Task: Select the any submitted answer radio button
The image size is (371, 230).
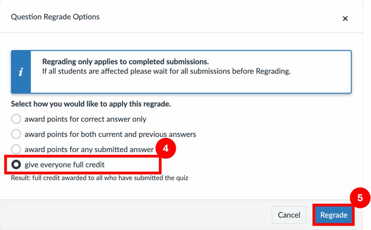Action: [x=16, y=149]
